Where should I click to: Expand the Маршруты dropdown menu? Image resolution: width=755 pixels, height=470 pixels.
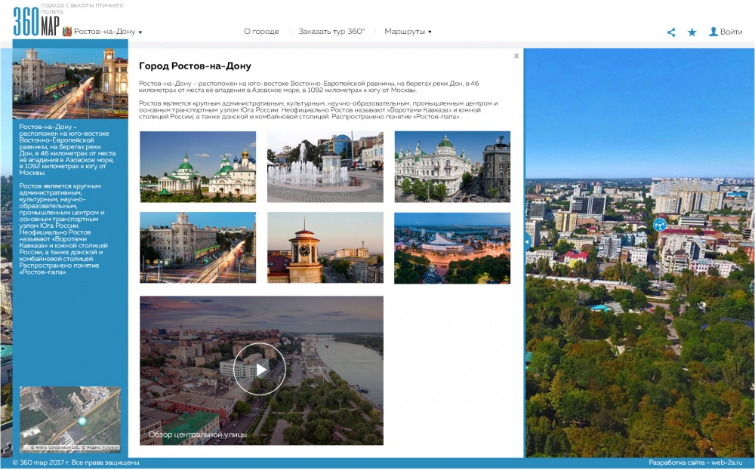[408, 32]
